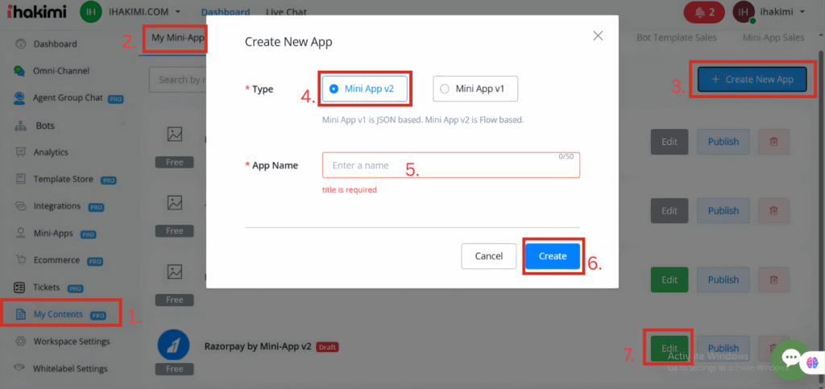825x389 pixels.
Task: Close the Create New App dialog
Action: 597,35
